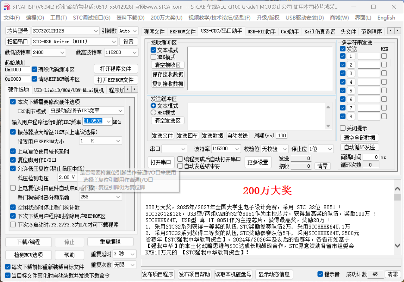Click the 周期(ms) input field
The width and height of the screenshot is (404, 282).
[282, 136]
